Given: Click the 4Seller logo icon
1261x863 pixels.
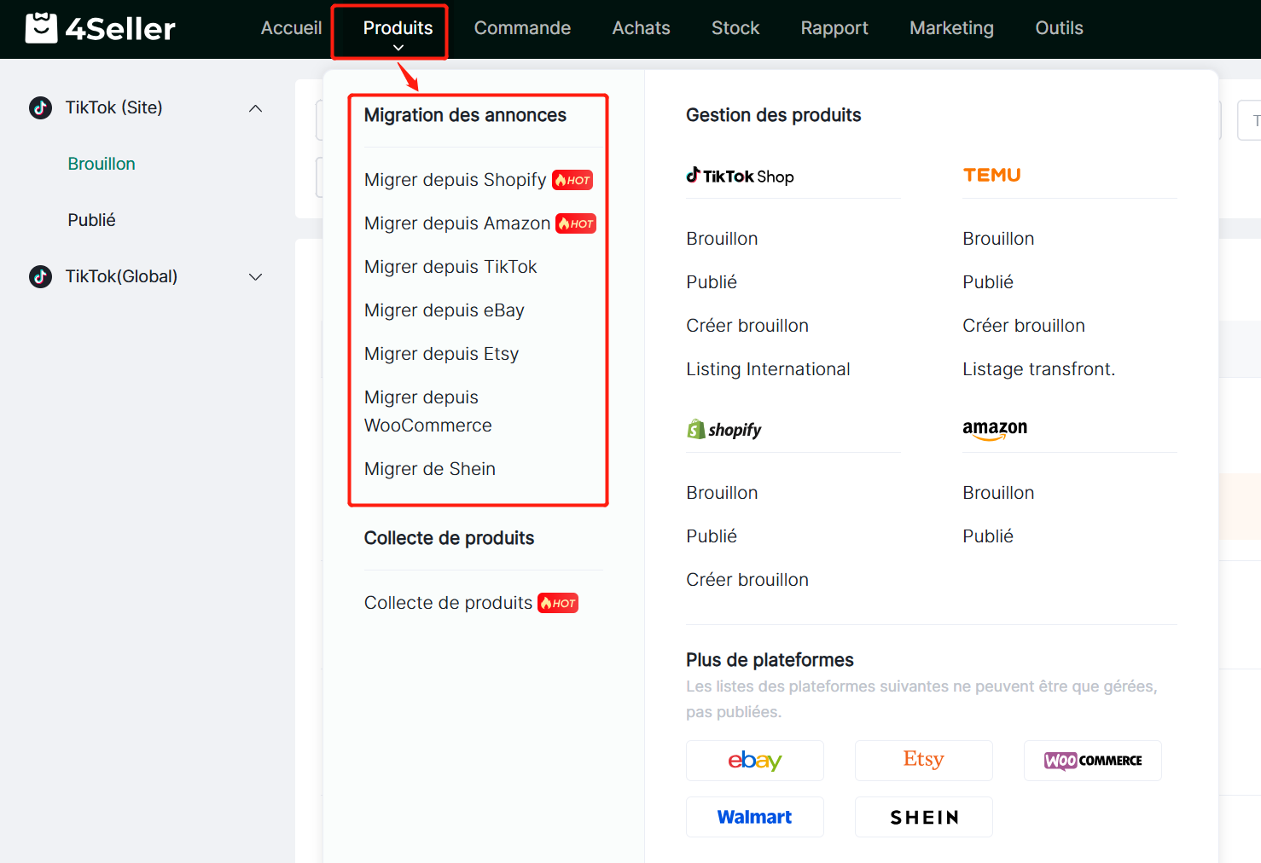Looking at the screenshot, I should tap(41, 27).
